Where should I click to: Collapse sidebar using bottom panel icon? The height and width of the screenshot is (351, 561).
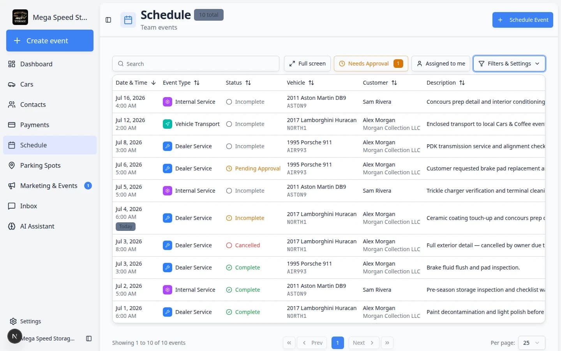89,339
